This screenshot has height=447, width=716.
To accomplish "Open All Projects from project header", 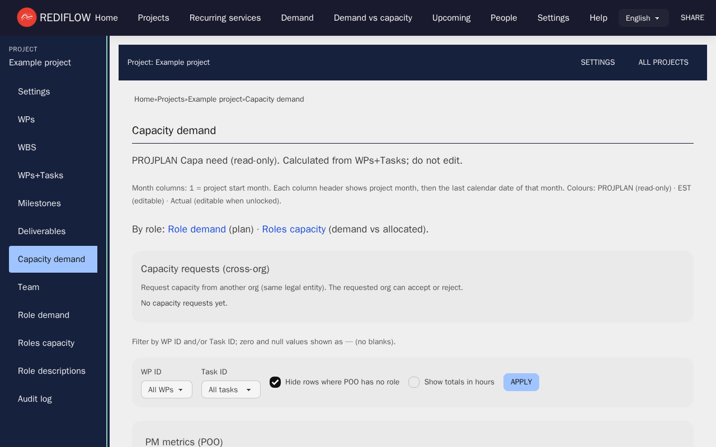I will (x=663, y=63).
